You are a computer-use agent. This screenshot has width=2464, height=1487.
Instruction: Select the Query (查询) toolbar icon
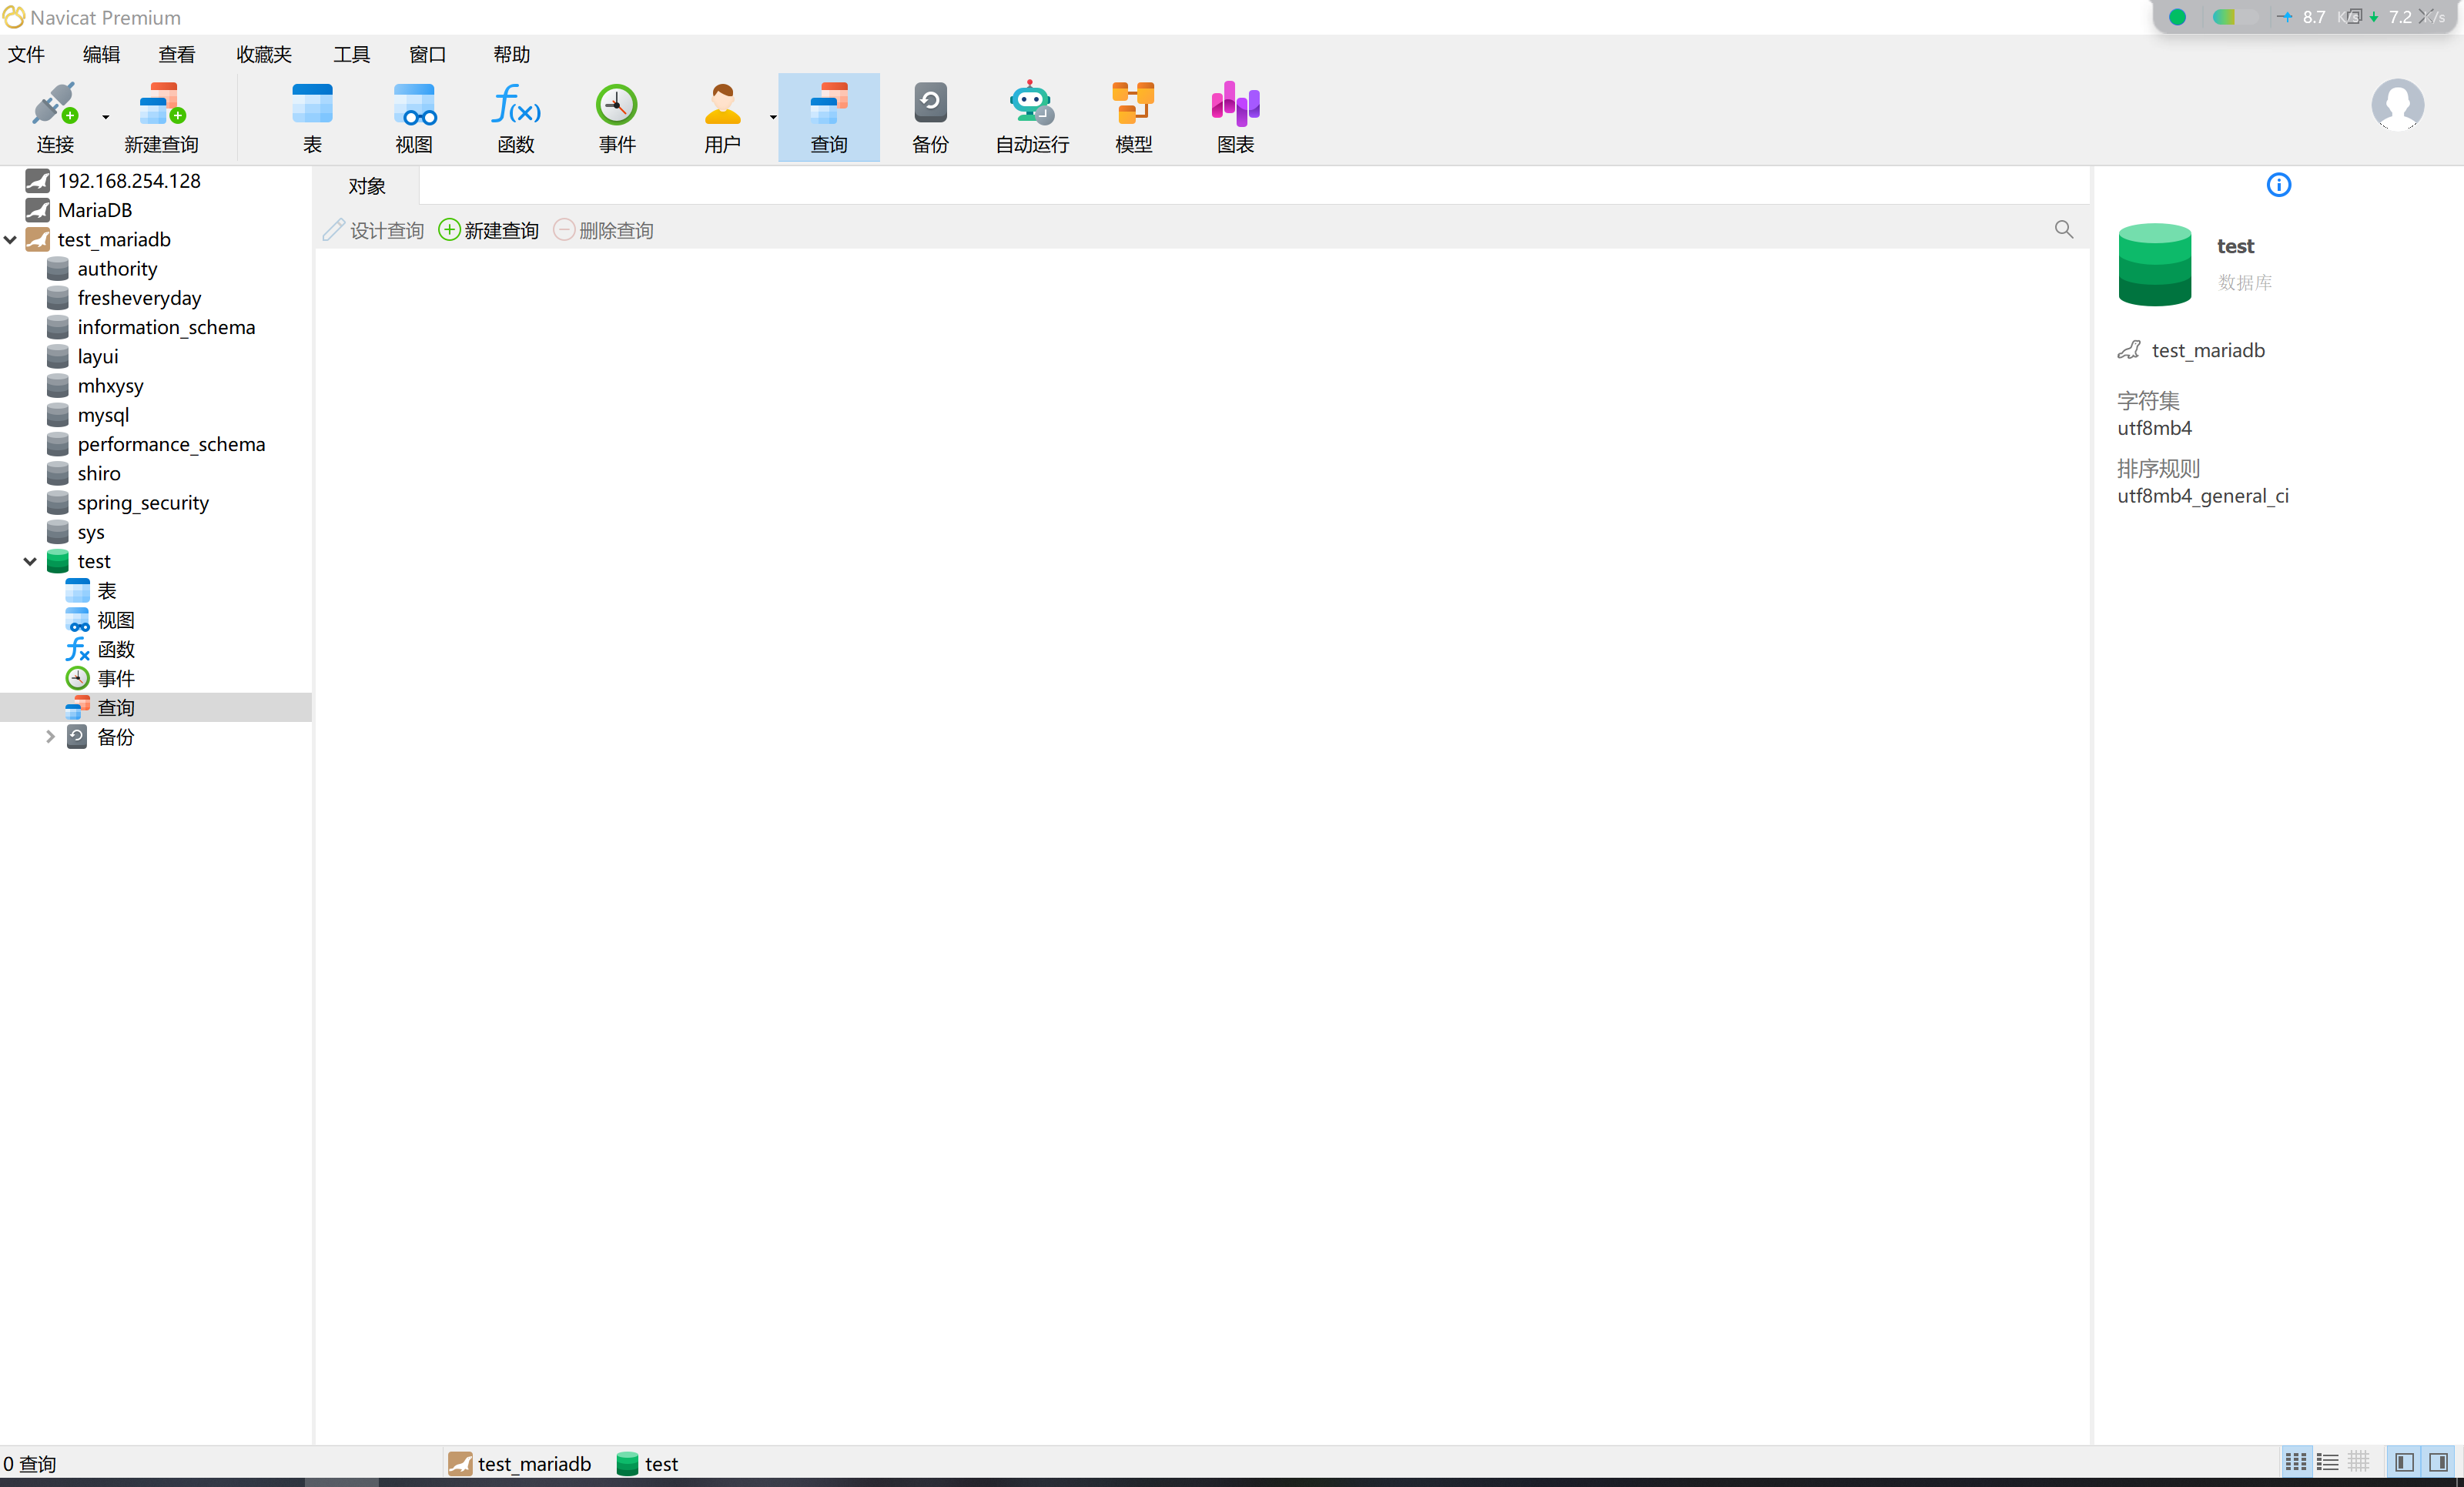829,117
